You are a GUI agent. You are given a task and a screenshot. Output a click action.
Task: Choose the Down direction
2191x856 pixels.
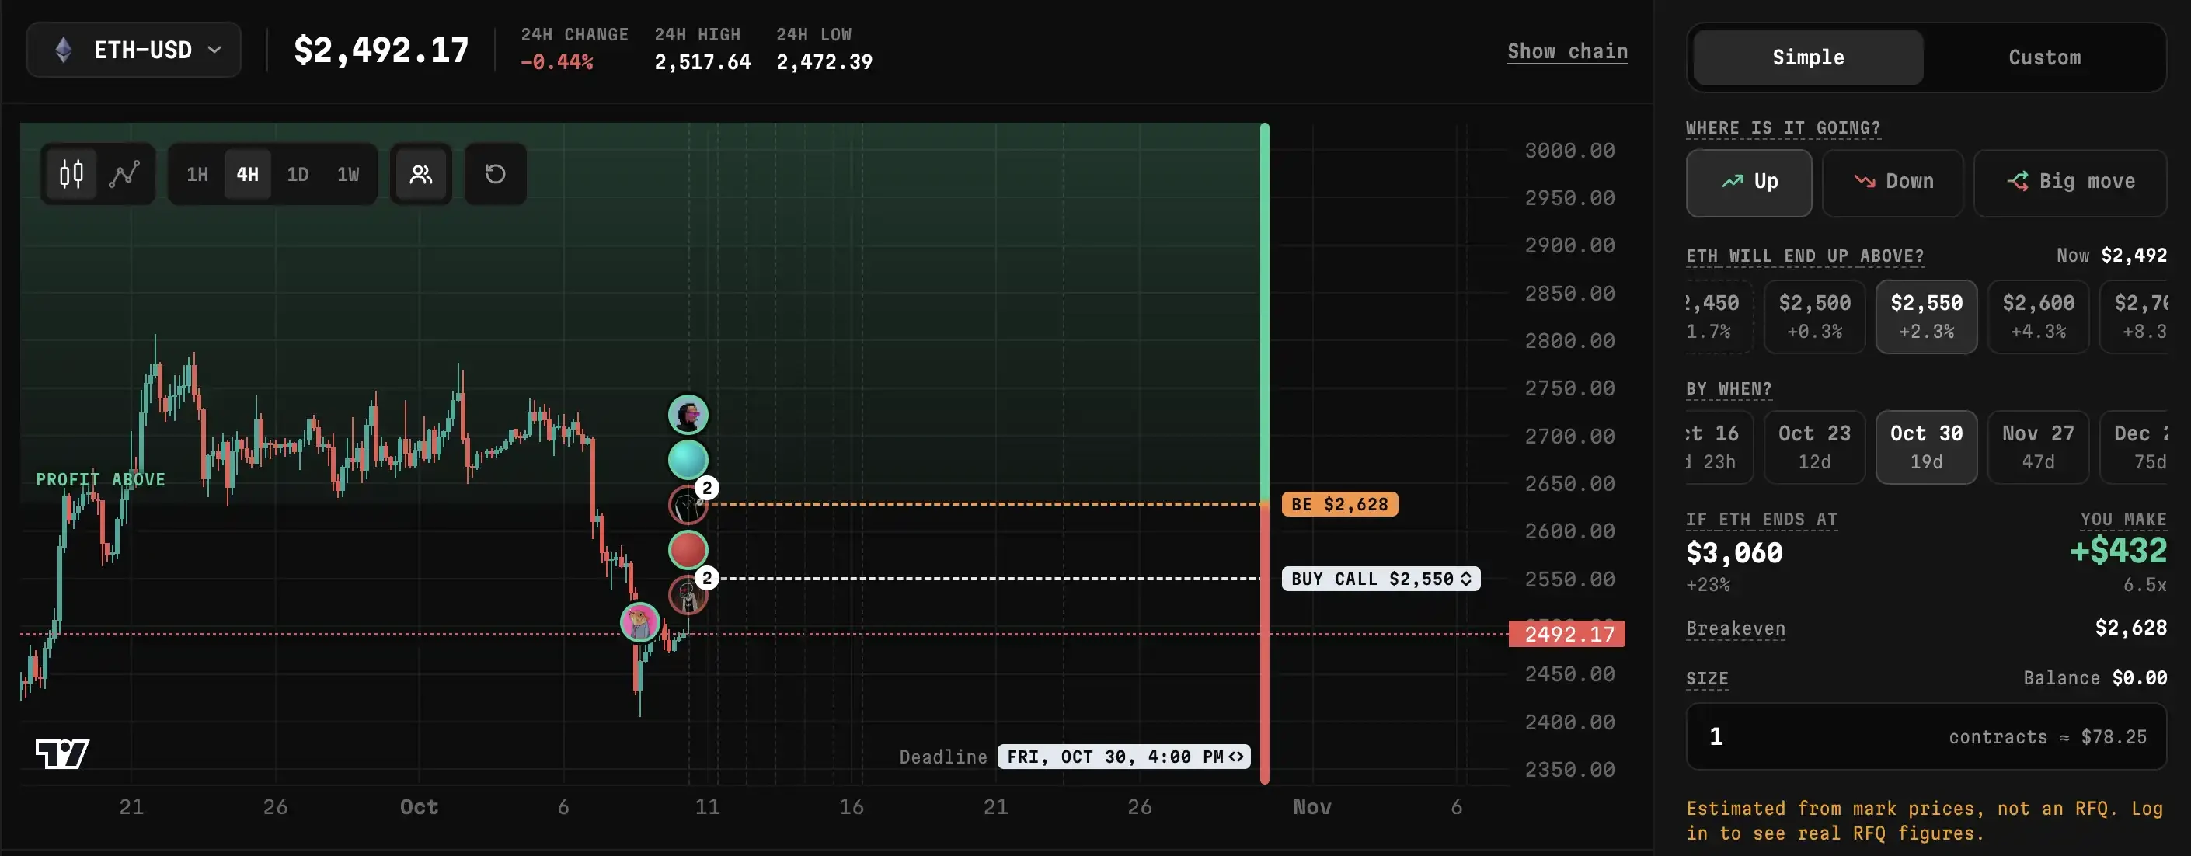pos(1893,183)
